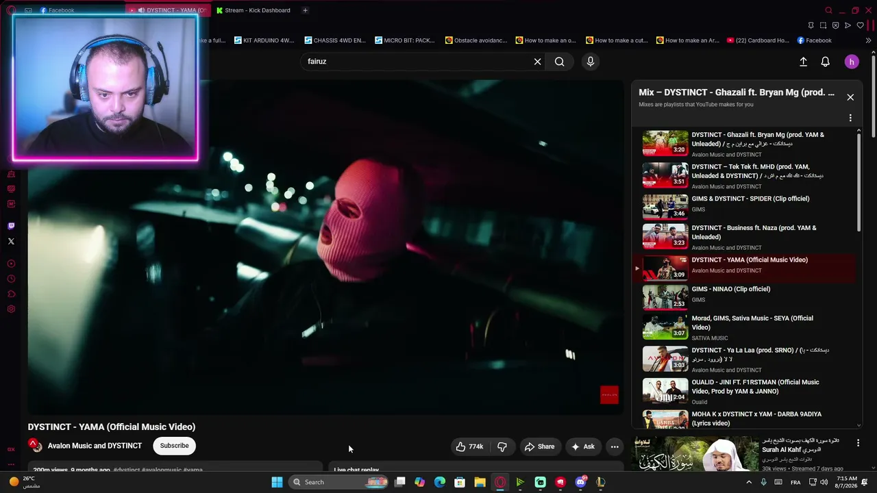Subscribe to Avalon Music and DYSTINCT
The image size is (877, 493).
pyautogui.click(x=174, y=446)
